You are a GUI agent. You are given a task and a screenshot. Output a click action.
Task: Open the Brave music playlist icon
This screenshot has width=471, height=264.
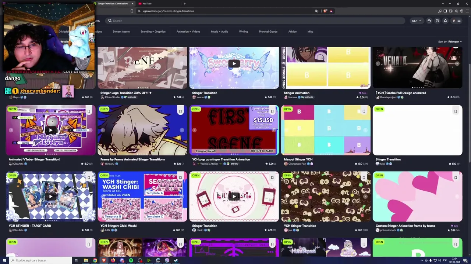439,11
